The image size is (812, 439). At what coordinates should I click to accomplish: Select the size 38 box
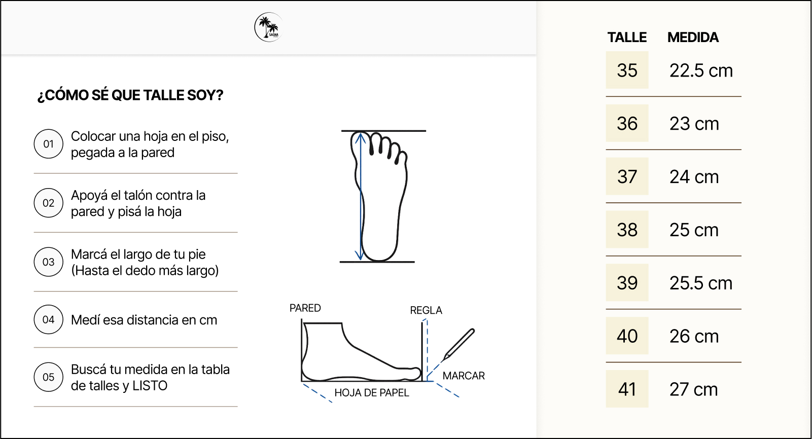(627, 230)
